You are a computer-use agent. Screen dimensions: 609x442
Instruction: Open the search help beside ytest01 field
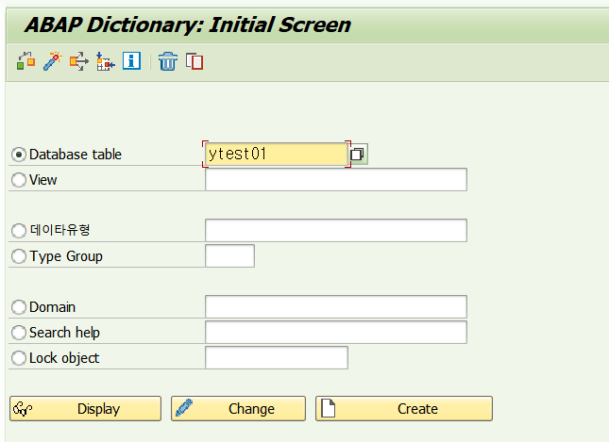357,155
